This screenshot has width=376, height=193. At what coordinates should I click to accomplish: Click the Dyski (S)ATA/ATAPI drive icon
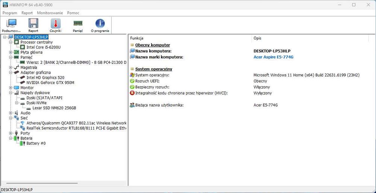[x=23, y=98]
